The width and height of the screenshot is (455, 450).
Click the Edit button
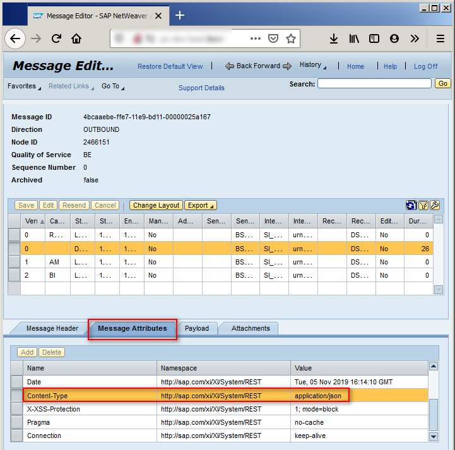[x=48, y=205]
